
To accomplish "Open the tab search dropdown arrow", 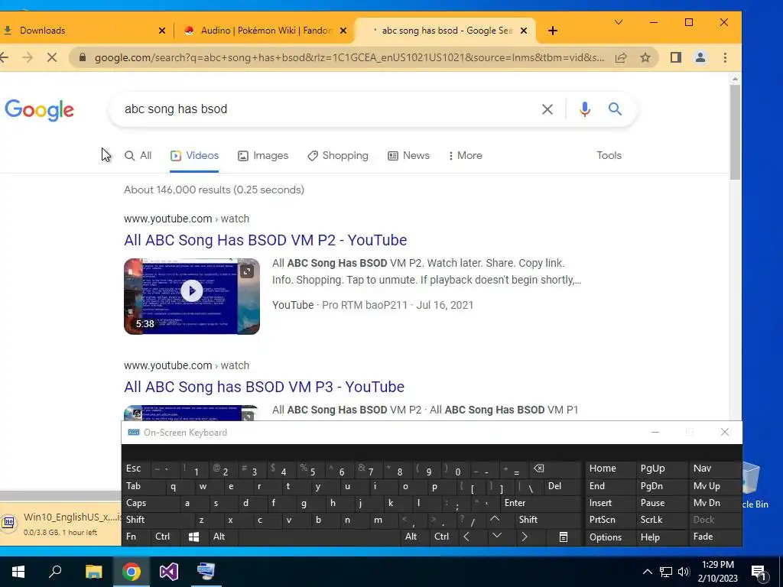I will (618, 22).
